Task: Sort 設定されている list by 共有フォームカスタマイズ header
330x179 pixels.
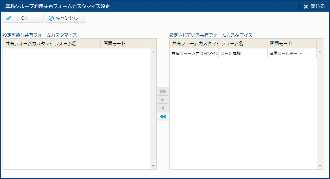Action: click(194, 44)
